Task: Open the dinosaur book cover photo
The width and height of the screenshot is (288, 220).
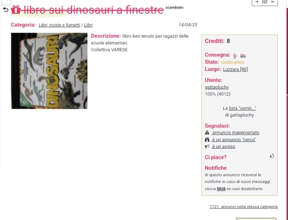Action: pos(49,71)
